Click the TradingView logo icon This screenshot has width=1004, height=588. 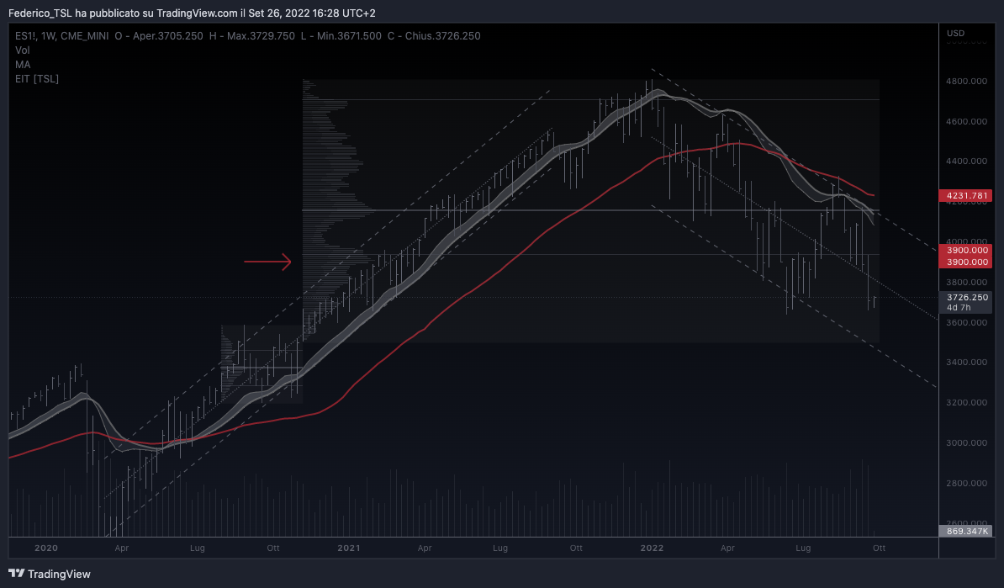tap(17, 573)
